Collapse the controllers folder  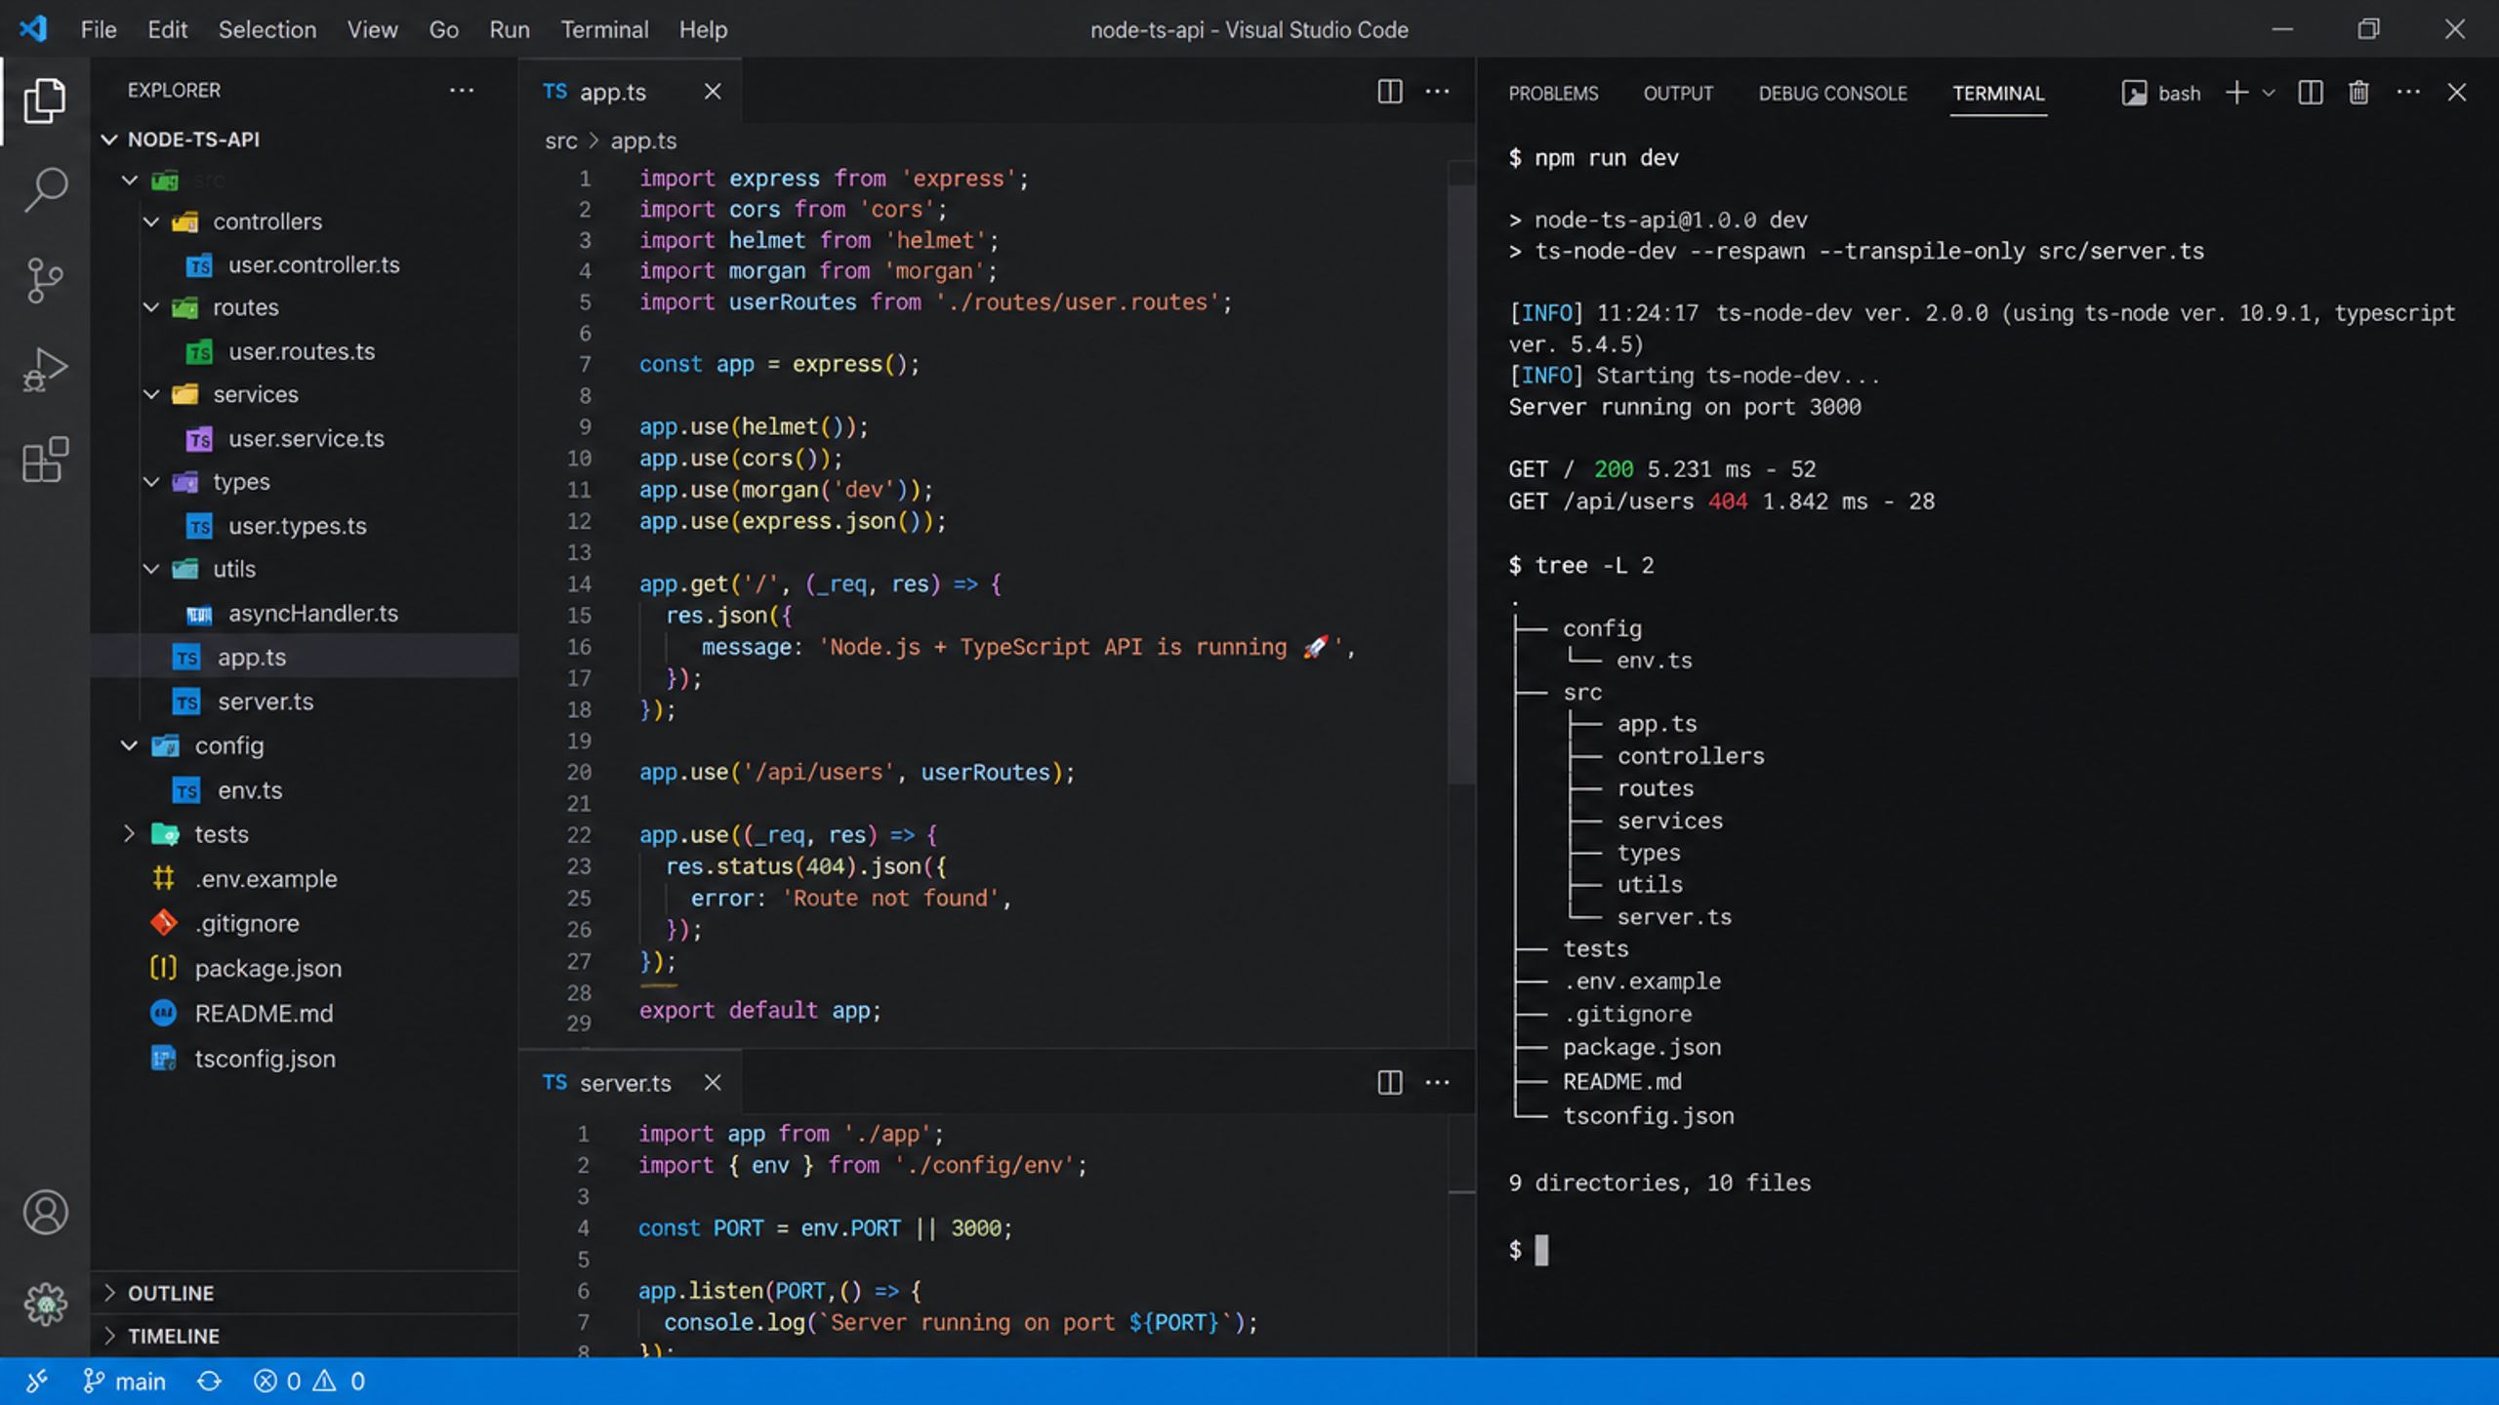point(151,221)
